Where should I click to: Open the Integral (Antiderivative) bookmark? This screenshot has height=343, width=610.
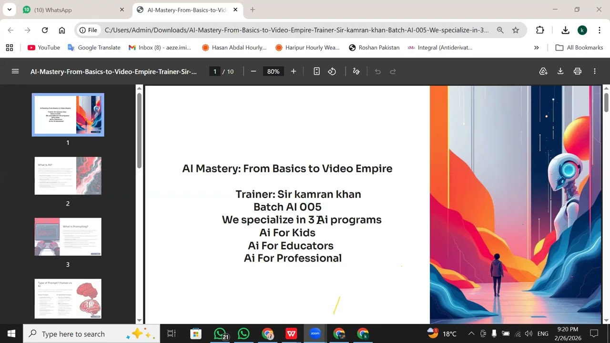[x=440, y=48]
